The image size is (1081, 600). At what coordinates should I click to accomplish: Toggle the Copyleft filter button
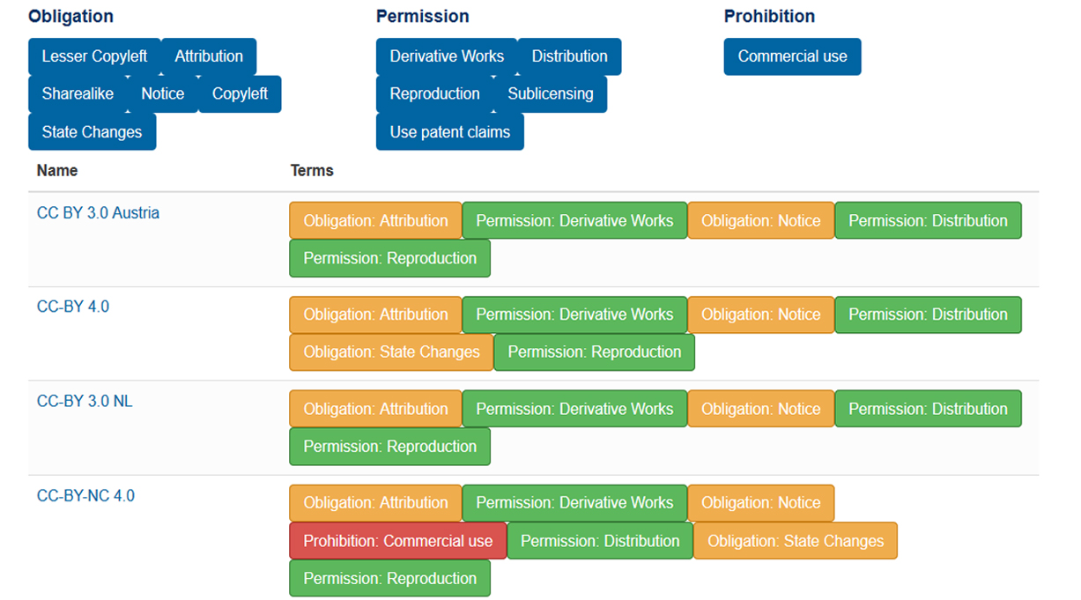(x=240, y=94)
